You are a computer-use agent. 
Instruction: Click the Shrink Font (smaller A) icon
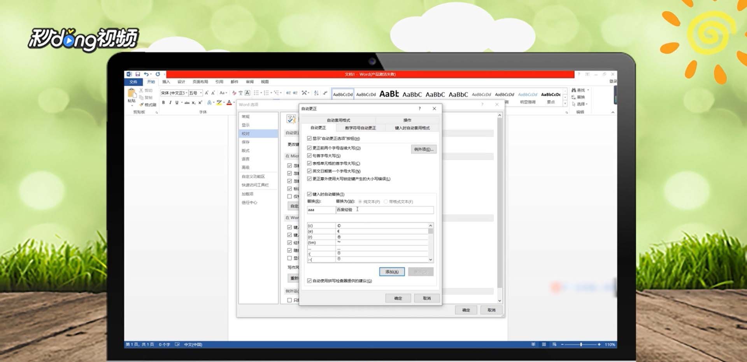click(x=213, y=93)
